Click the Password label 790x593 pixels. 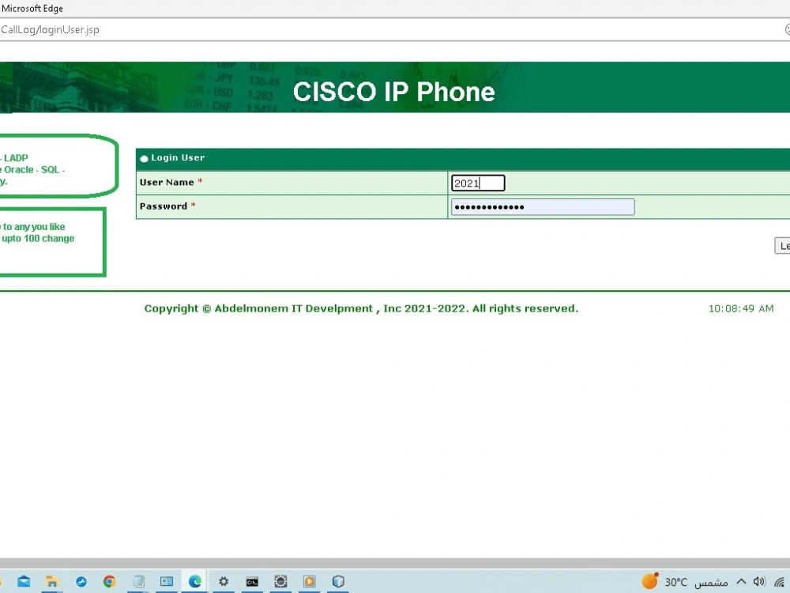pyautogui.click(x=164, y=206)
